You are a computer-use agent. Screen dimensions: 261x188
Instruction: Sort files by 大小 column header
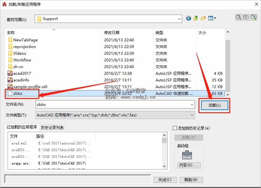click(x=211, y=33)
